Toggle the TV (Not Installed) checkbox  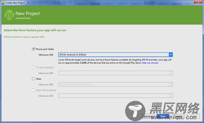[33, 67]
